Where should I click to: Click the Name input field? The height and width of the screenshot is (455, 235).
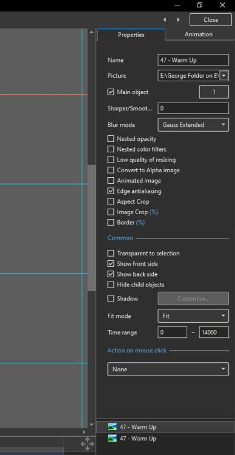point(193,60)
